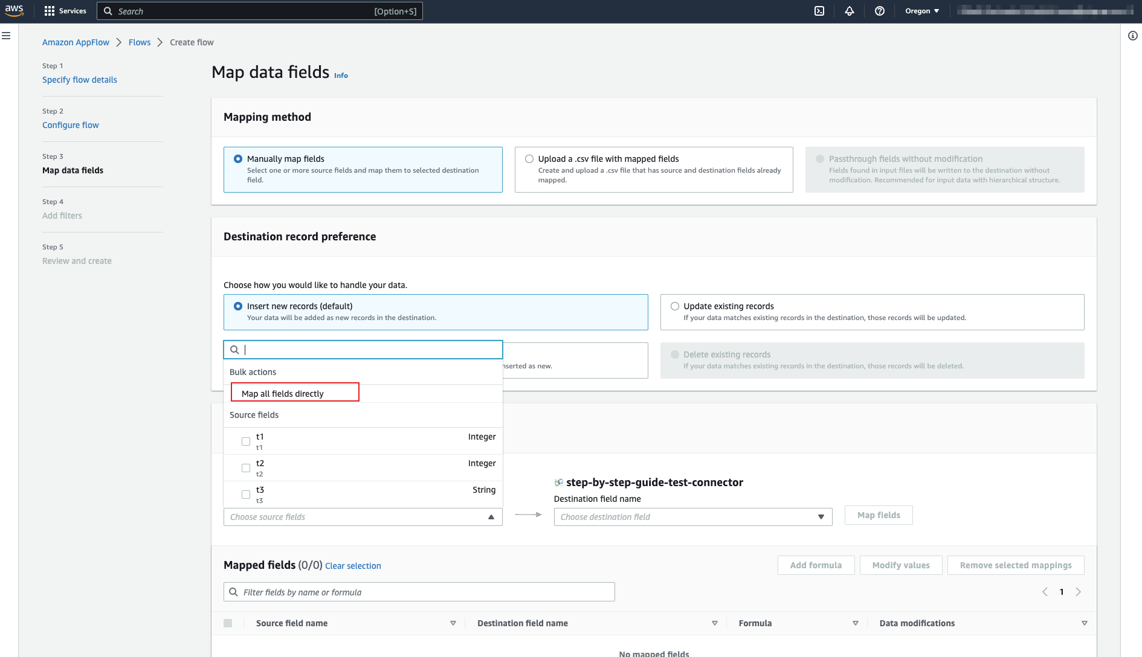Tick the t3 String field checkbox
The height and width of the screenshot is (657, 1142).
coord(246,495)
